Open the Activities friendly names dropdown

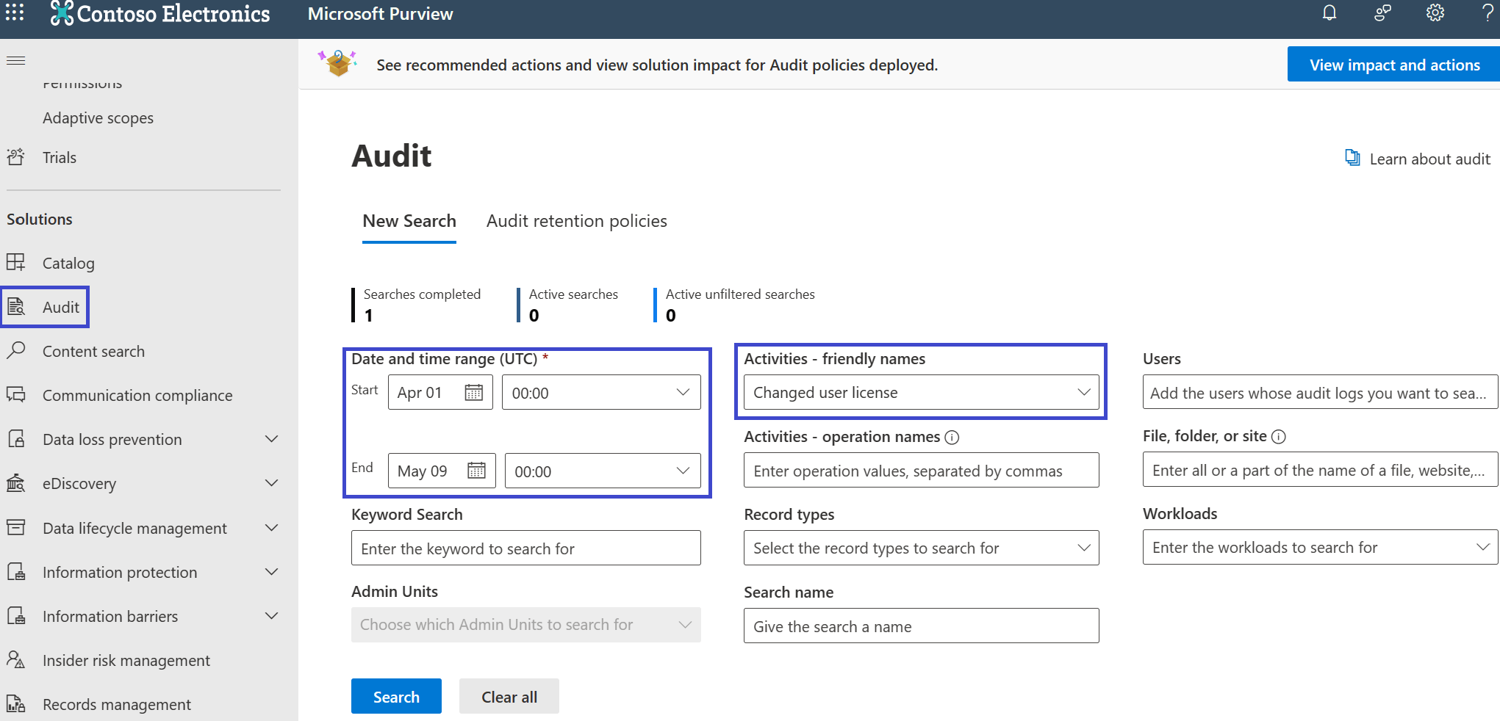tap(922, 393)
